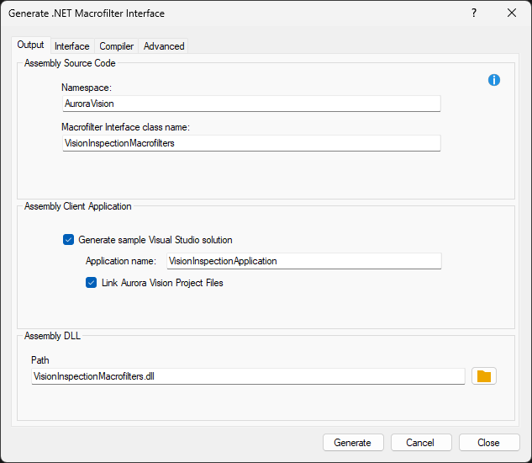The height and width of the screenshot is (463, 532).
Task: Click the Close button at bottom right
Action: [x=488, y=443]
